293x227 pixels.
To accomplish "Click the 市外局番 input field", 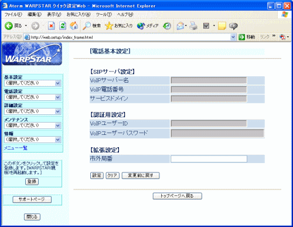I will pos(209,159).
